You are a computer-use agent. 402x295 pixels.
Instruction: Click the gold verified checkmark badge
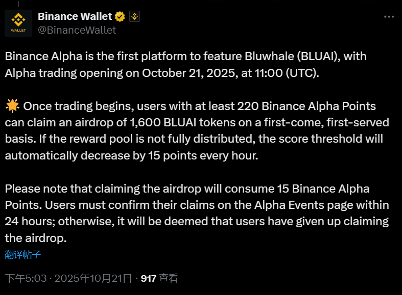coord(120,17)
